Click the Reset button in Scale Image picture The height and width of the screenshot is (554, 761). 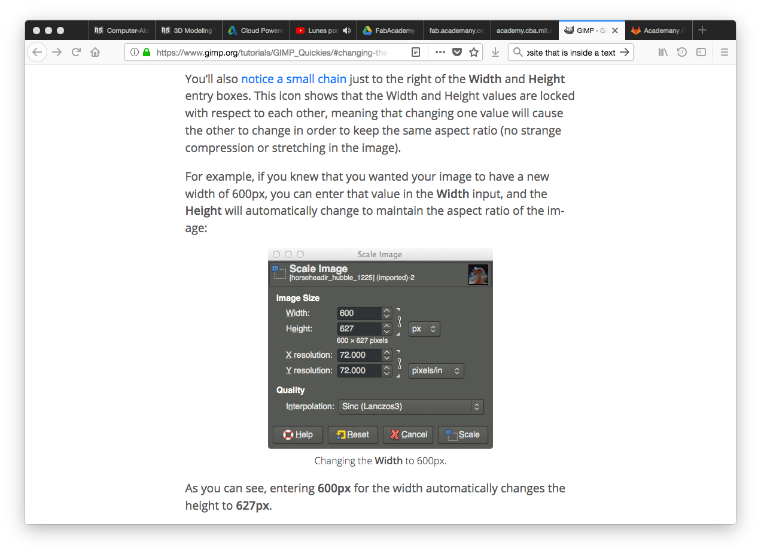[x=353, y=434]
